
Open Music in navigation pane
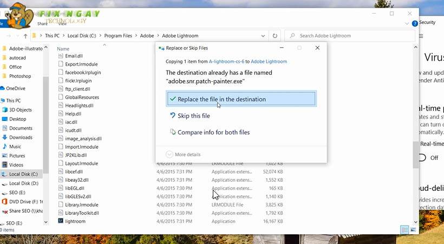coord(15,146)
